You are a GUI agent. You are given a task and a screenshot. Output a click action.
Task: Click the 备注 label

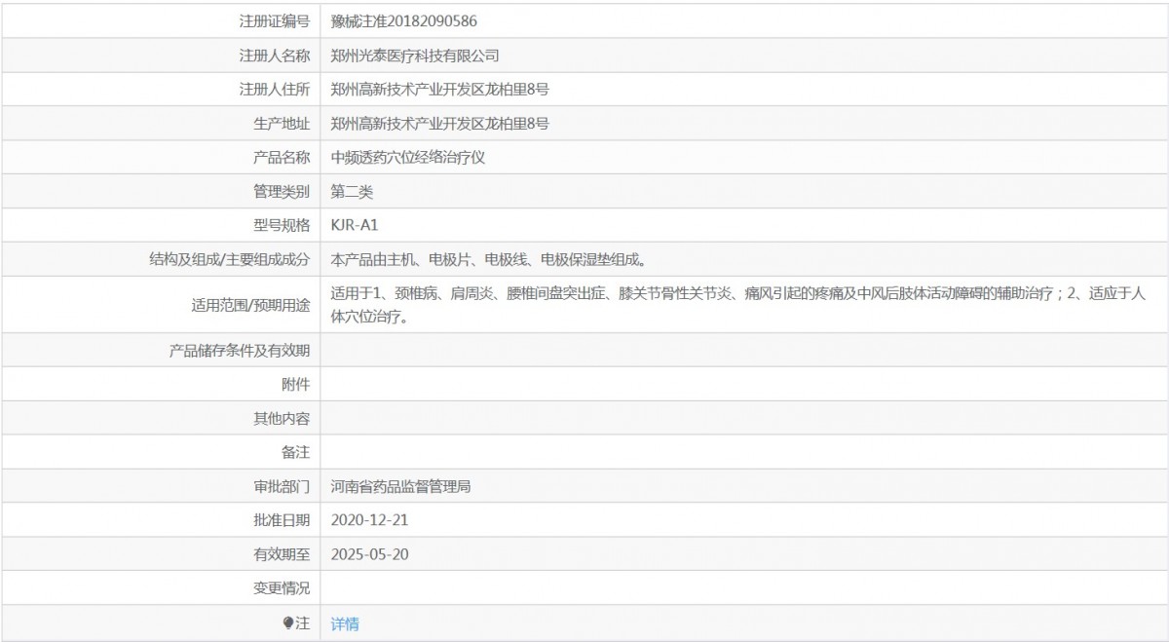[x=296, y=452]
